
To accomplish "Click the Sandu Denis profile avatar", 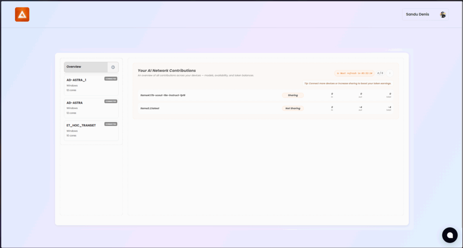I will [x=443, y=14].
